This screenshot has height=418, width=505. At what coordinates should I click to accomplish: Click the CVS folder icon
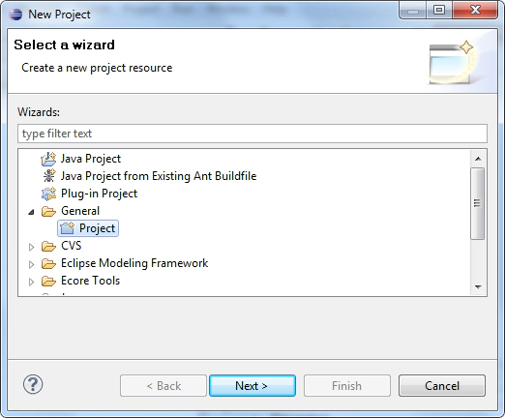click(48, 246)
